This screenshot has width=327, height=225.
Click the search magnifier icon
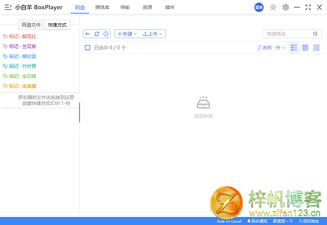315,34
